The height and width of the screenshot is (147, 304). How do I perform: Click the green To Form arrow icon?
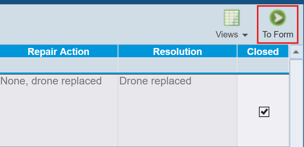click(278, 18)
